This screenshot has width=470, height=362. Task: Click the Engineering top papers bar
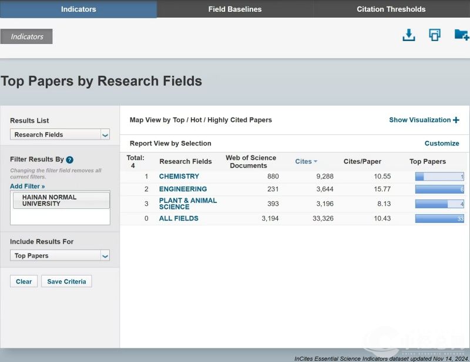coord(439,190)
